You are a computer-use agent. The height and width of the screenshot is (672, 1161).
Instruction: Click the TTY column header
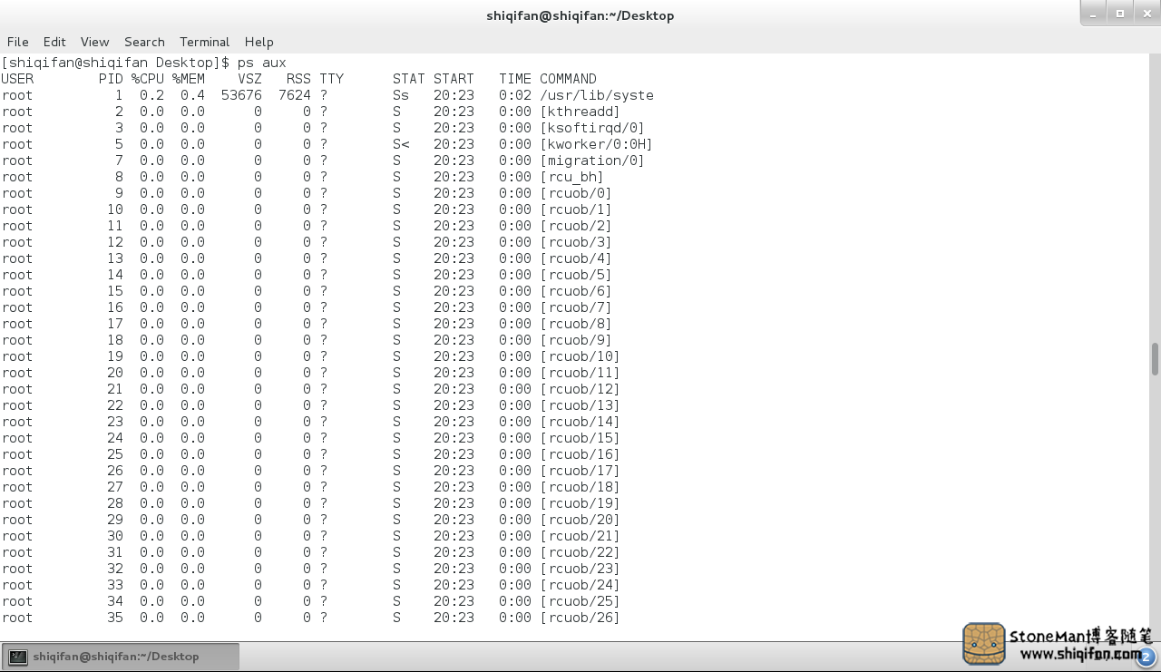pos(331,79)
